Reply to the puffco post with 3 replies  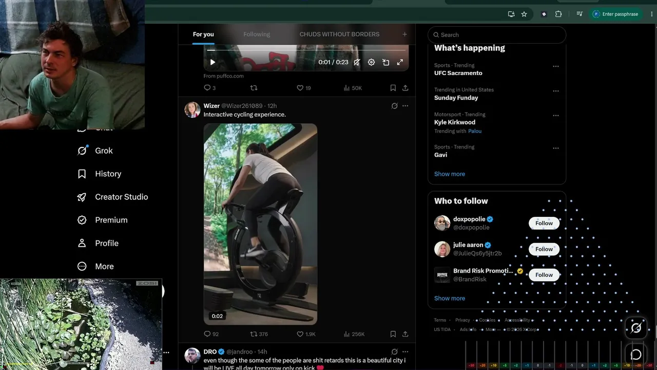click(209, 88)
